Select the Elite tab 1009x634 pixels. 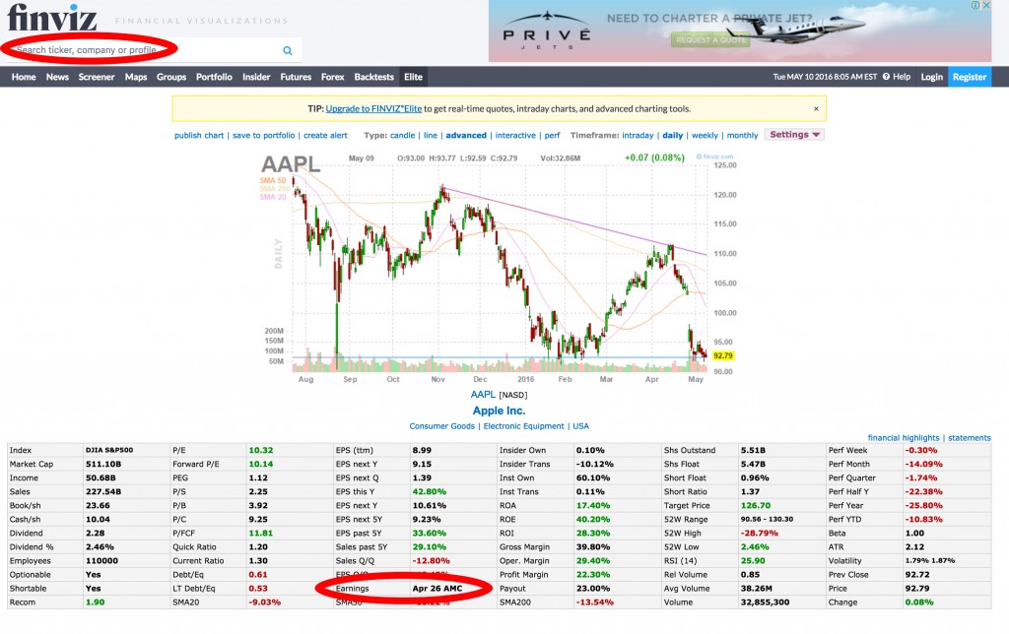(413, 77)
